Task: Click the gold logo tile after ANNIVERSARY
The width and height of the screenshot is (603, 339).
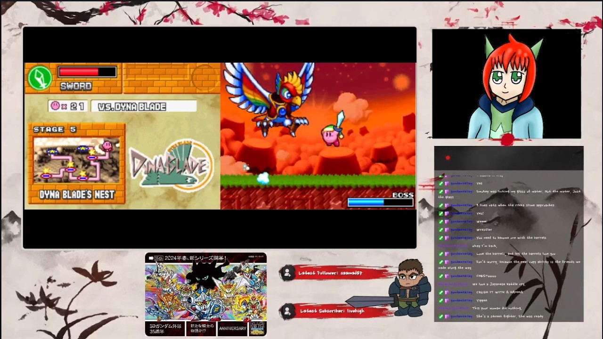Action: tap(258, 329)
